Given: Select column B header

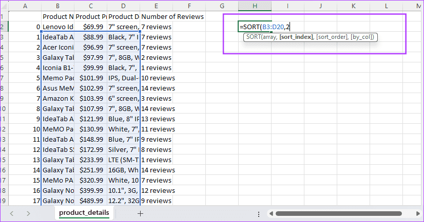Looking at the screenshot, I should [x=58, y=6].
